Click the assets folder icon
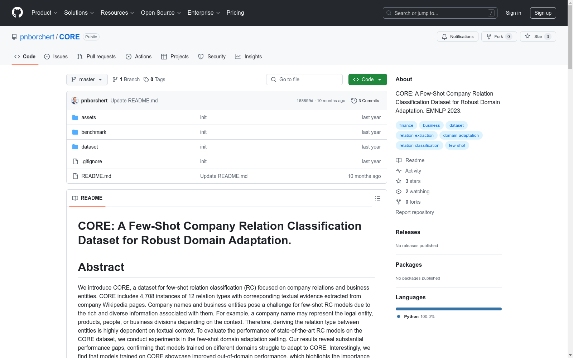The height and width of the screenshot is (358, 573). pyautogui.click(x=75, y=117)
